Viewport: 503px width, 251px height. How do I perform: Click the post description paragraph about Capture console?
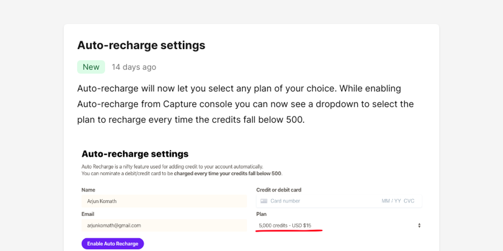245,104
